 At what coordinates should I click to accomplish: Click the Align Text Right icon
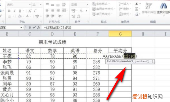[58, 10]
